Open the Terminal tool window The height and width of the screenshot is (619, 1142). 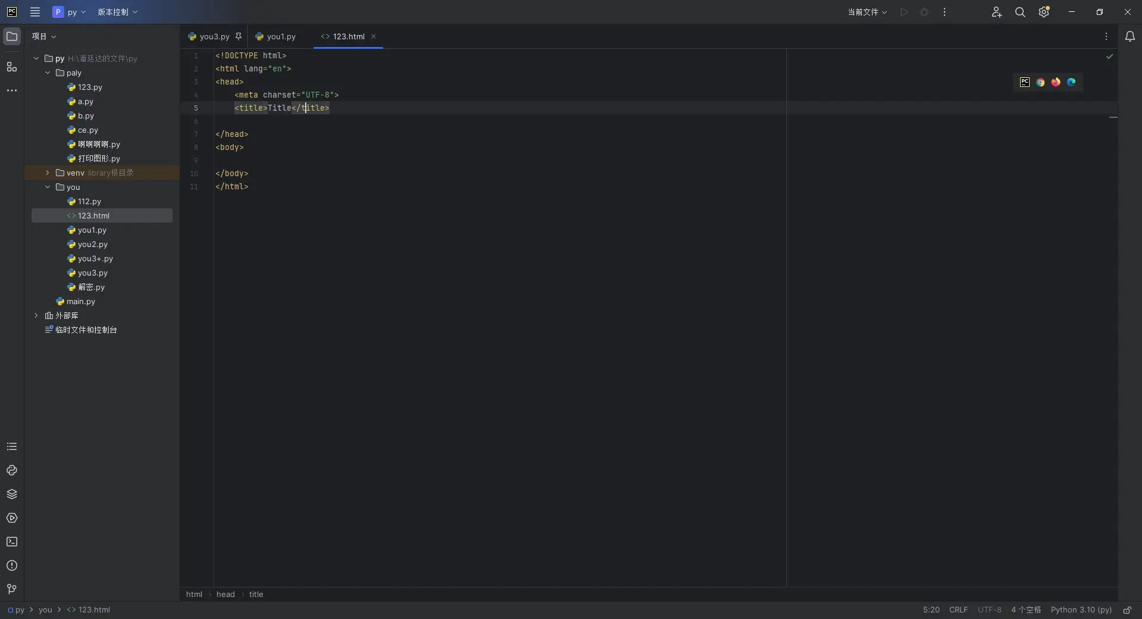pos(12,542)
